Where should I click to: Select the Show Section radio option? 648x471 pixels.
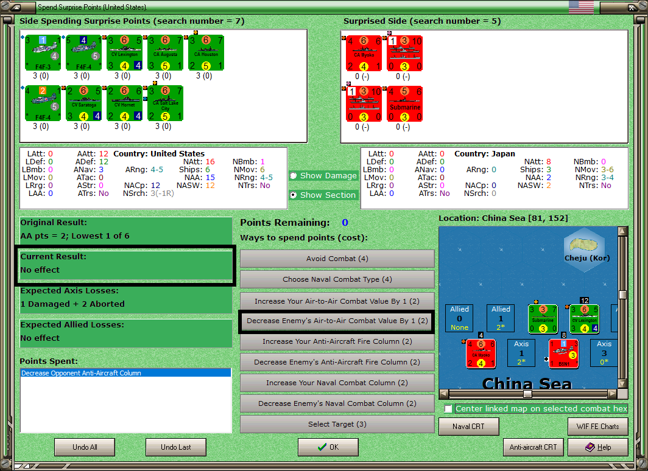click(x=294, y=195)
